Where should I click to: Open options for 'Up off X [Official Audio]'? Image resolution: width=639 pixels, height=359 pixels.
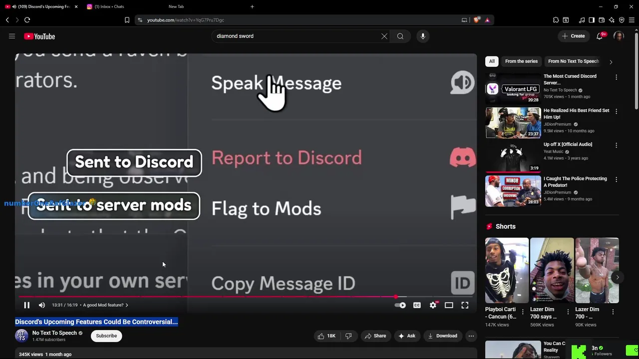(616, 145)
